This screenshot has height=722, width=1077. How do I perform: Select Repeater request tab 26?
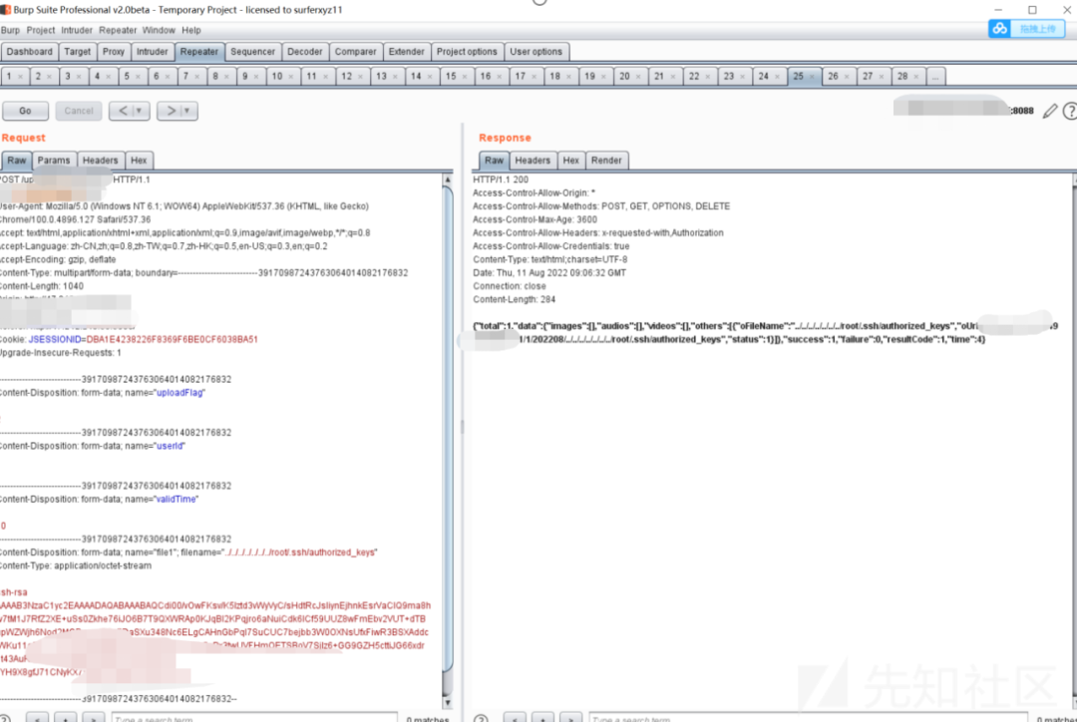point(833,76)
